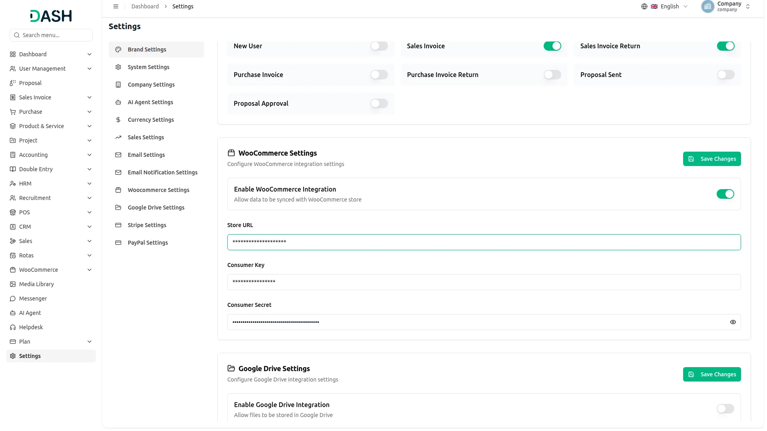Disable the Sales Invoice notification toggle
Screen dimensions: 767x431
(552, 46)
